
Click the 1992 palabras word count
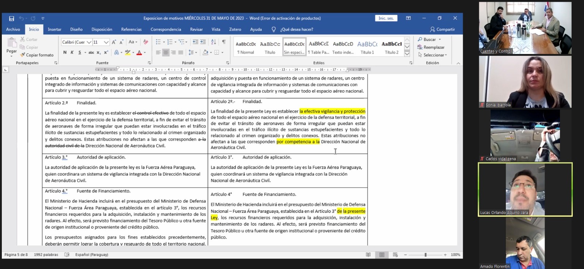point(46,255)
